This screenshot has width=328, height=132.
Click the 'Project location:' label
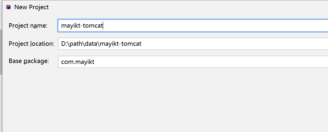point(31,44)
